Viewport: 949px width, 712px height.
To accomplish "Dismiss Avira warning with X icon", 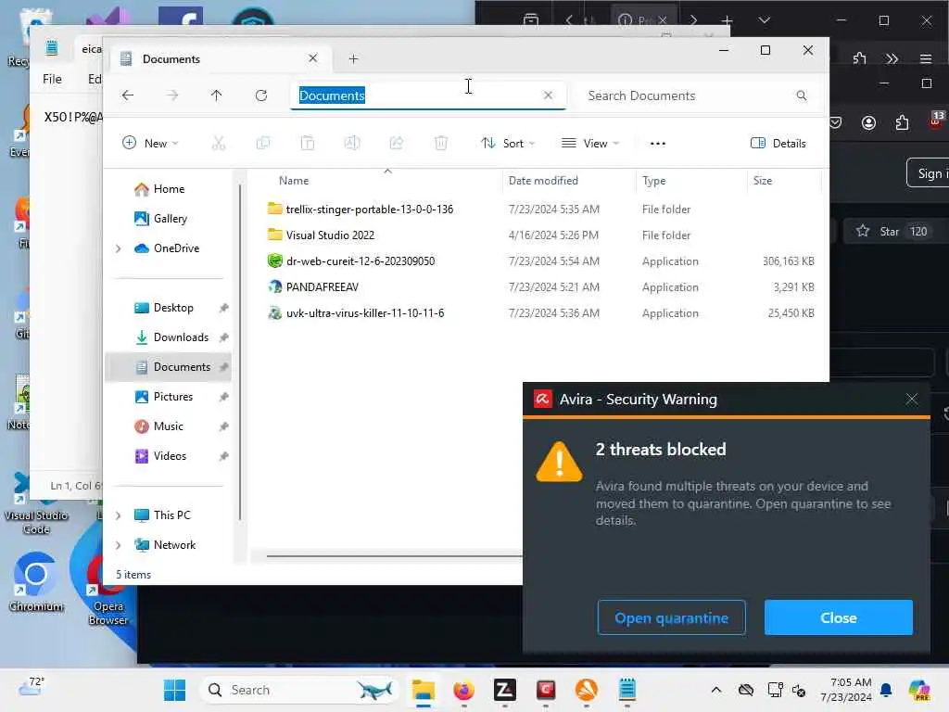I will coord(912,399).
